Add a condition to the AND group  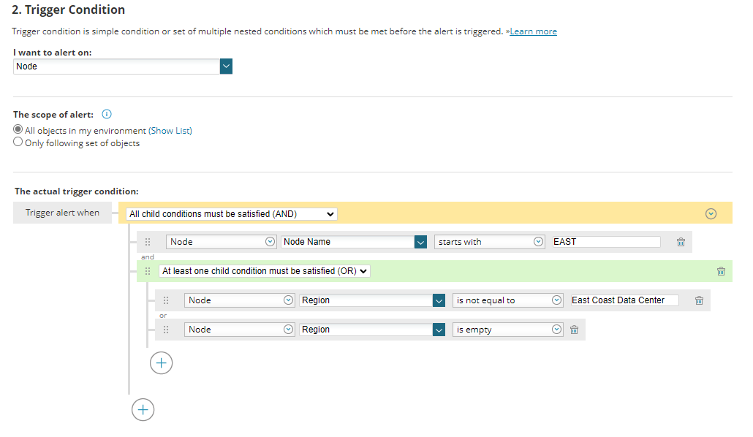click(143, 410)
